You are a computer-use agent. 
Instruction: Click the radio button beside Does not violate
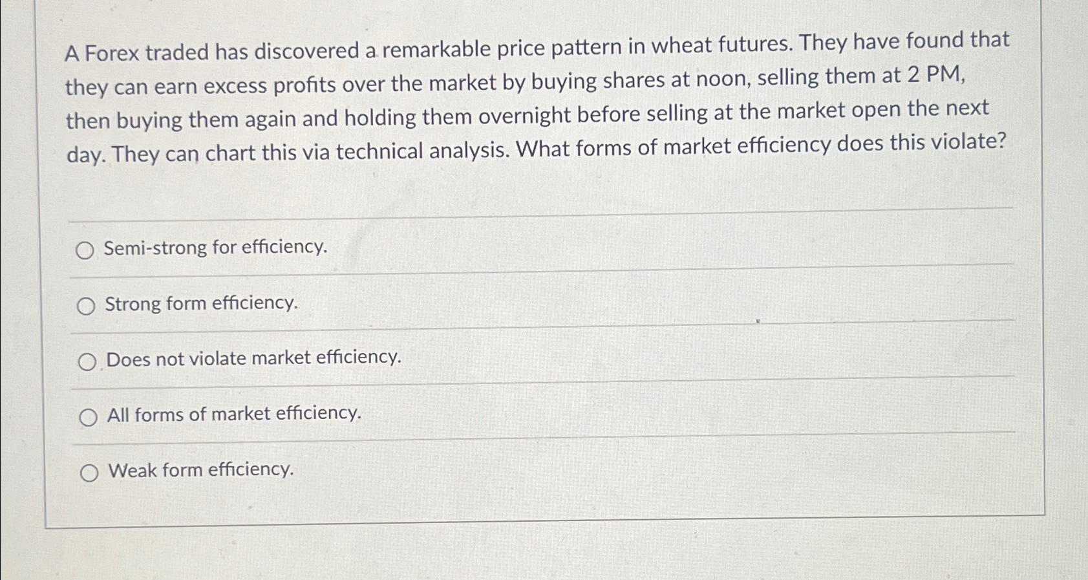[x=89, y=360]
